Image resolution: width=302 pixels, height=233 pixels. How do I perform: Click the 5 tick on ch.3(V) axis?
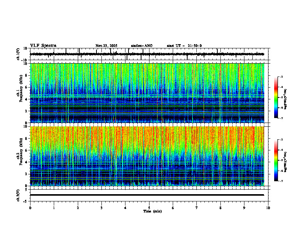27,189
